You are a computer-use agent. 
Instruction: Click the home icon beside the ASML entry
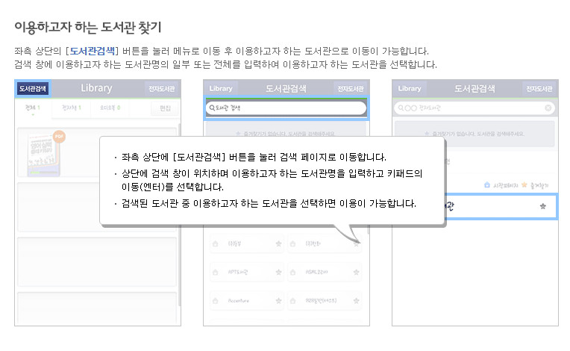click(293, 272)
